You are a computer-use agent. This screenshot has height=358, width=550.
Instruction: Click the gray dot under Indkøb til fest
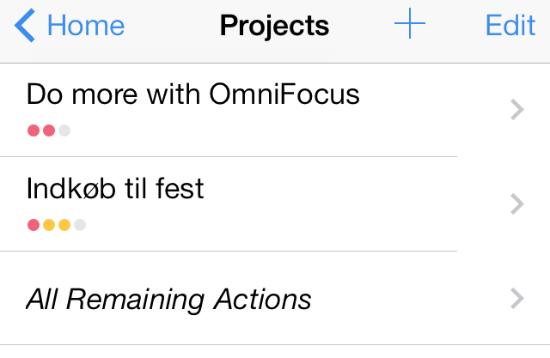[80, 225]
